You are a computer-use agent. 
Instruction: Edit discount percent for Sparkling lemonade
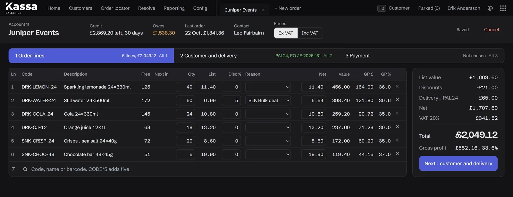coord(231,87)
